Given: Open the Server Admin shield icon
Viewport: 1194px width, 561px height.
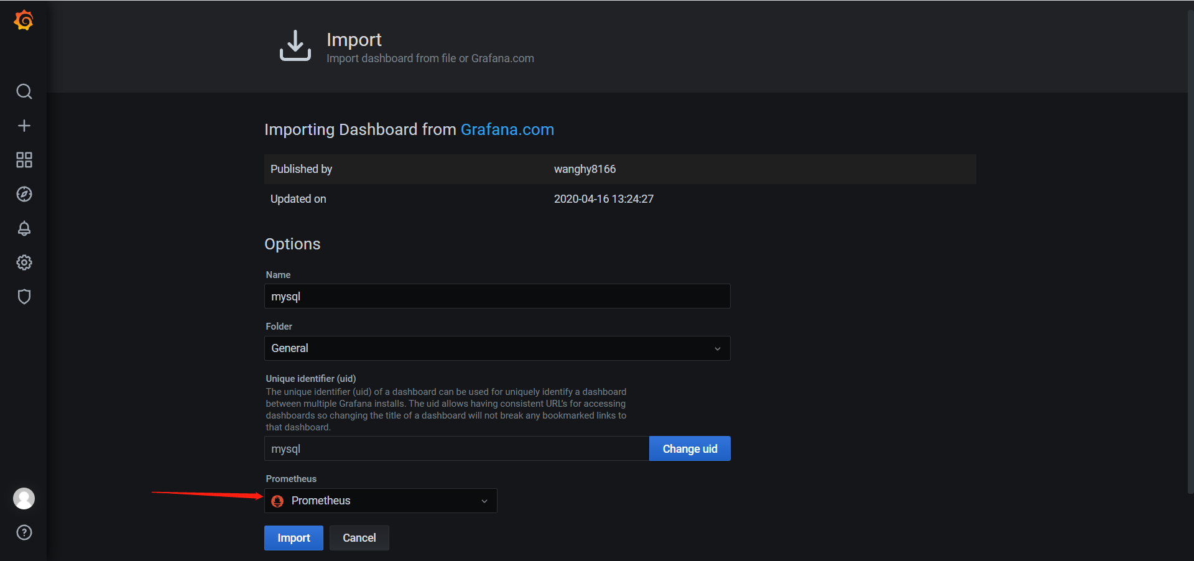Looking at the screenshot, I should pos(24,297).
